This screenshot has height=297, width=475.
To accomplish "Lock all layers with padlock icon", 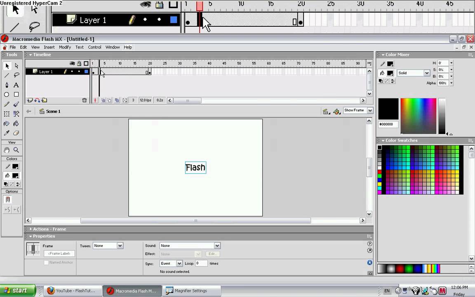I will point(79,64).
